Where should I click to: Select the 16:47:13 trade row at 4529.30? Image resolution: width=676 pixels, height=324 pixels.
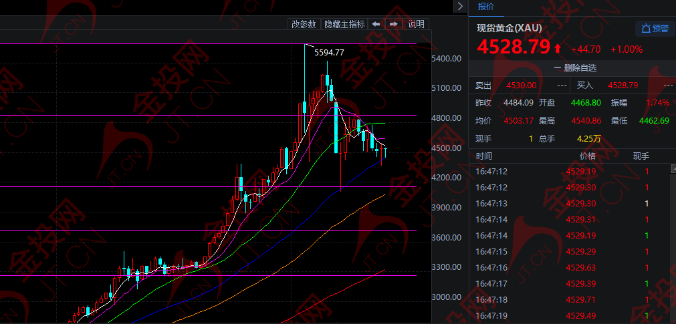click(x=569, y=203)
